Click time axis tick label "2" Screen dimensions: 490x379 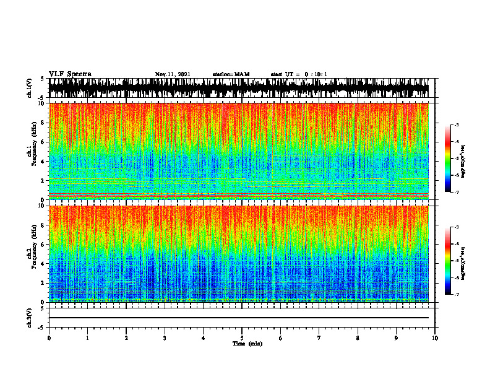(x=126, y=338)
